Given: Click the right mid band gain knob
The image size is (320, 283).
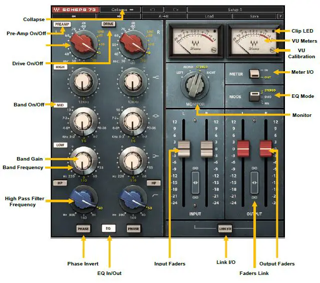Looking at the screenshot, I should pyautogui.click(x=133, y=121).
